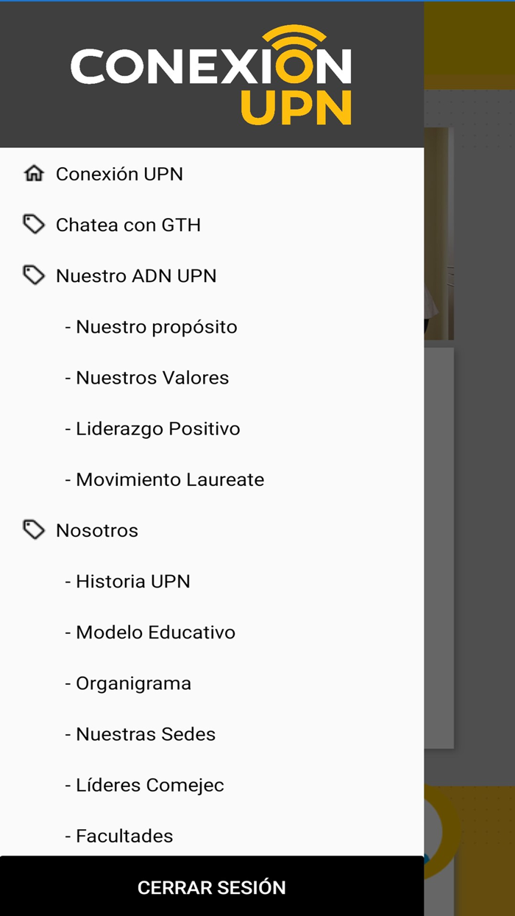Viewport: 515px width, 916px height.
Task: Expand the Nuestro ADN UPN section
Action: click(136, 275)
